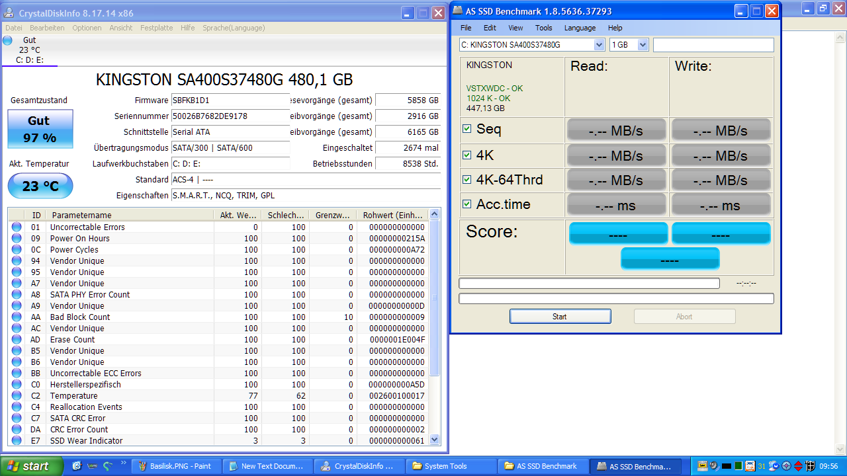Toggle the 4K benchmark checkbox
This screenshot has height=476, width=847.
tap(467, 155)
